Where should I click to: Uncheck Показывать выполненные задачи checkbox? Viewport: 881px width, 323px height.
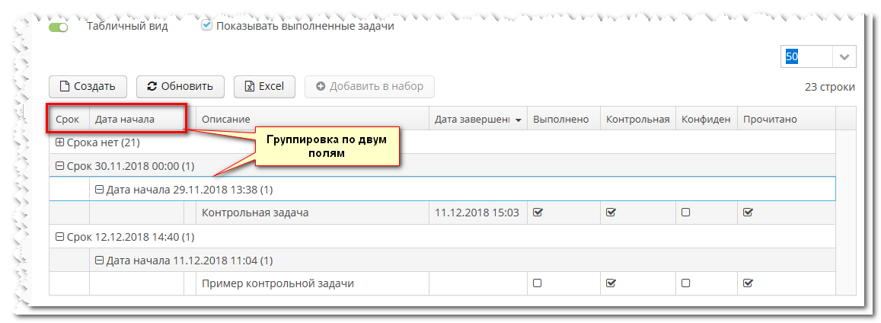206,25
